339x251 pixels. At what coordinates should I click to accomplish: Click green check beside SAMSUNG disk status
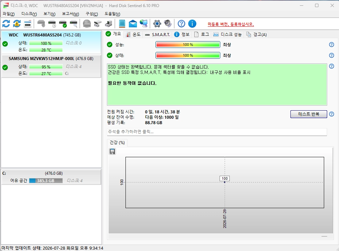(5, 67)
